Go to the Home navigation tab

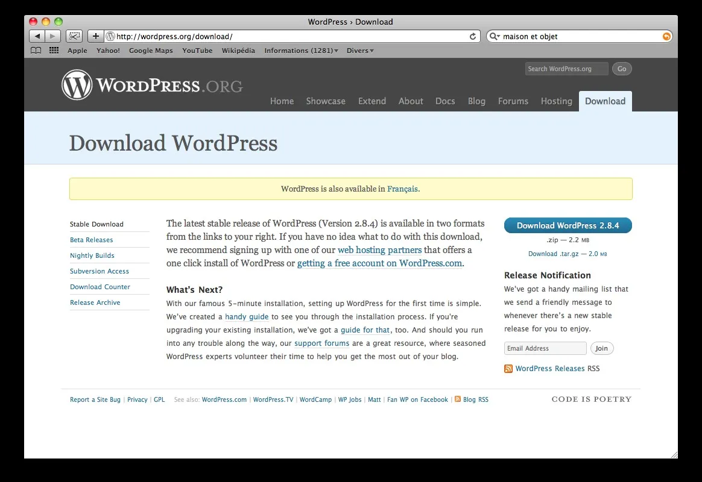(282, 101)
